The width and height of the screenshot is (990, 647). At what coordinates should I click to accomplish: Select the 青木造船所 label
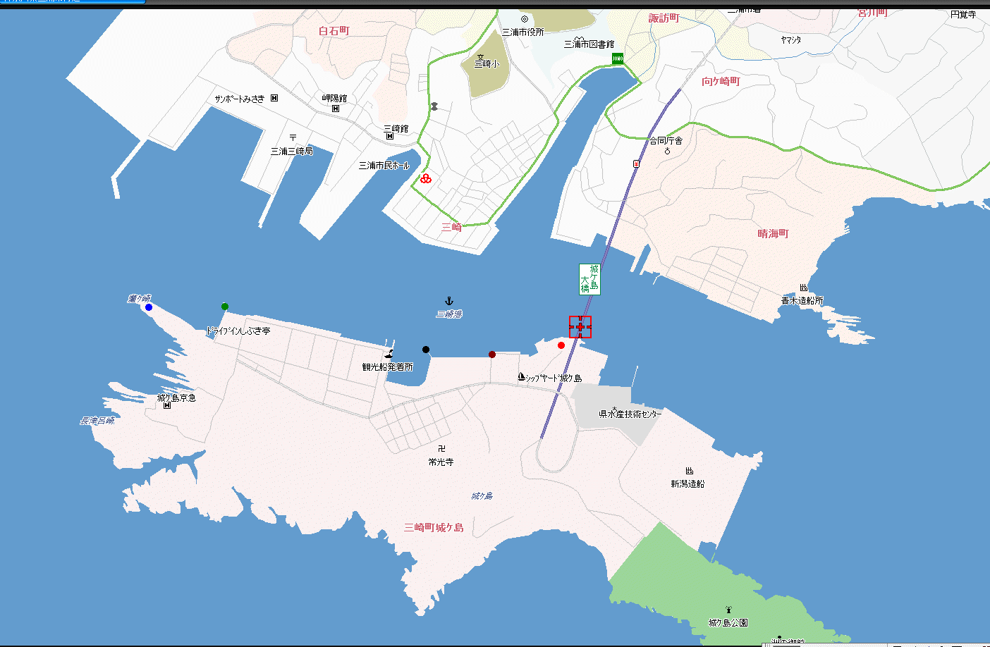tap(802, 300)
